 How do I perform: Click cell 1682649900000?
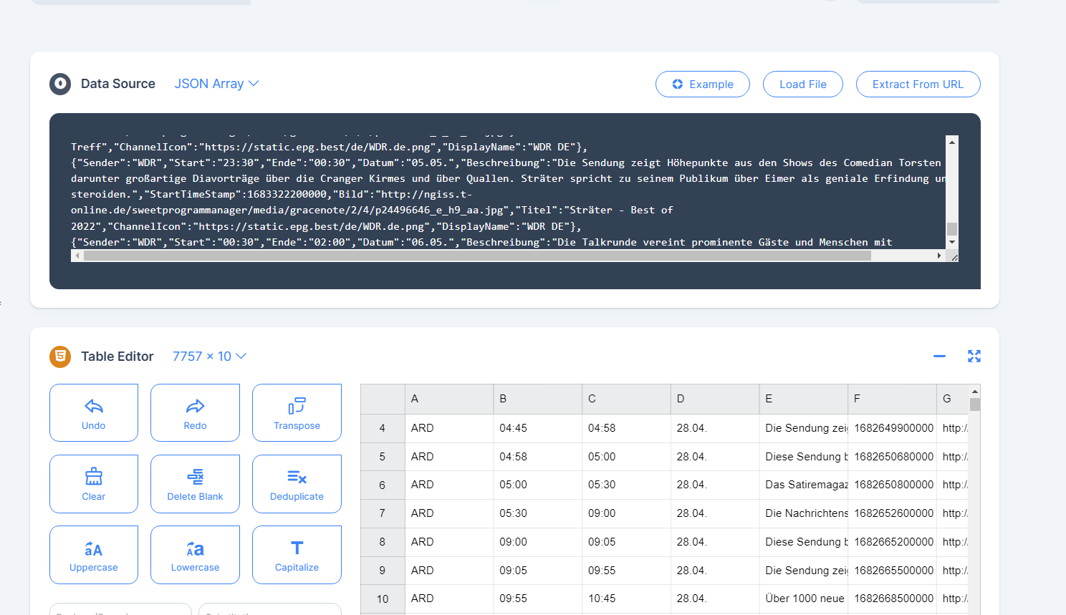click(x=892, y=428)
